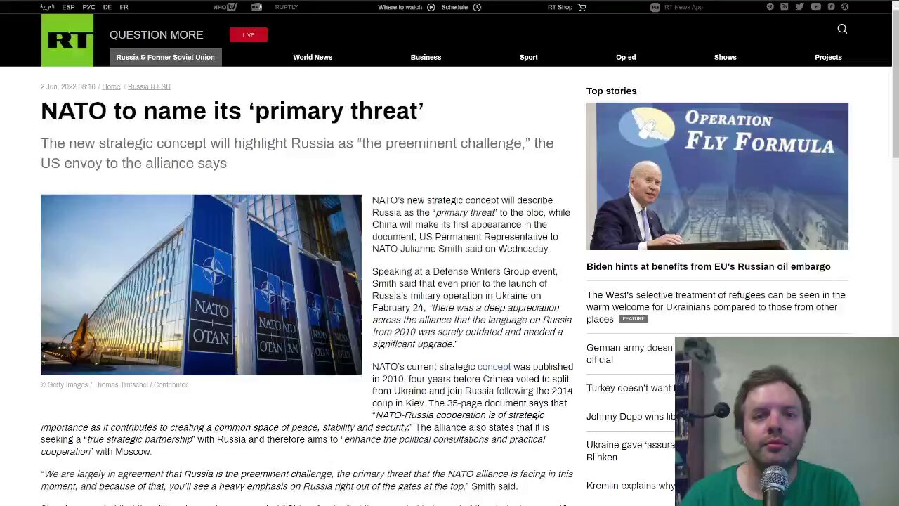Image resolution: width=899 pixels, height=506 pixels.
Task: Open the InoTV logo link
Action: 225,7
